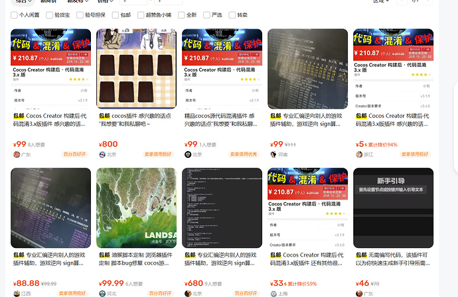Click the 9人想要 text
Screen dimensions: 458x297
coord(213,284)
